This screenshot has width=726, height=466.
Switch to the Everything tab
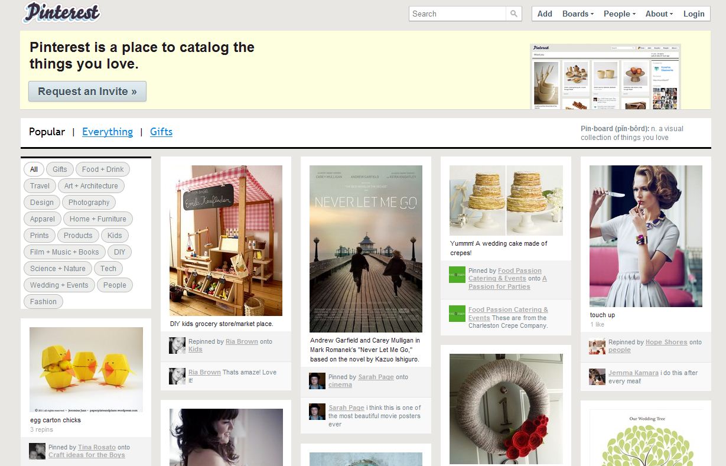(108, 132)
